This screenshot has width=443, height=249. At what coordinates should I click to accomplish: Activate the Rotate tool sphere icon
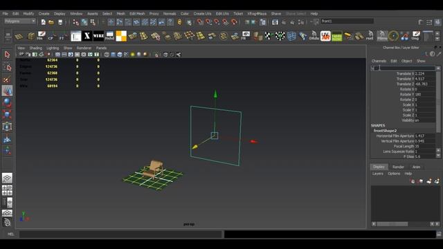click(7, 102)
